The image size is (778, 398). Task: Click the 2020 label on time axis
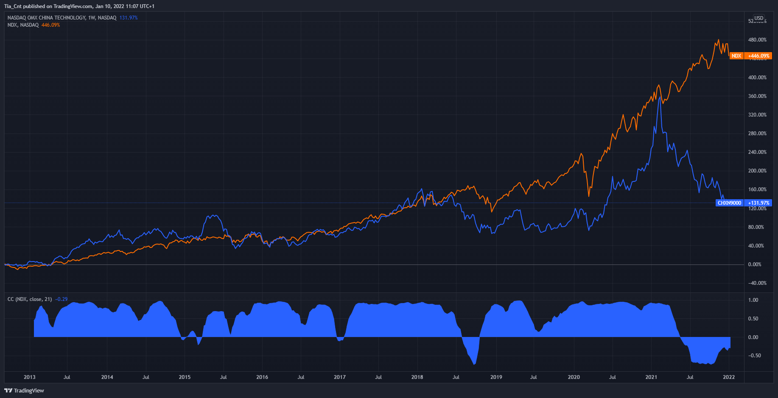[x=574, y=377]
